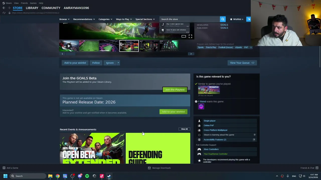Screen dimensions: 321x180
Task: Click Join the Playtest button
Action: [175, 89]
